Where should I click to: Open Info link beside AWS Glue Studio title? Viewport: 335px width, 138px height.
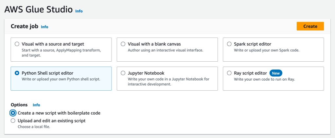[x=79, y=11]
